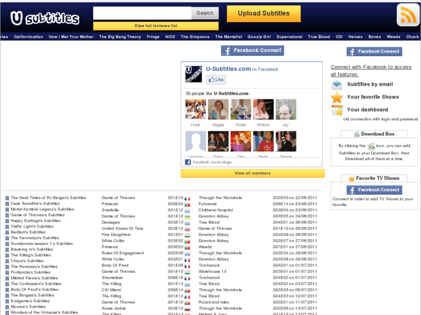
Task: Open Childrens Hospital S03E04 entry
Action: tap(215, 210)
